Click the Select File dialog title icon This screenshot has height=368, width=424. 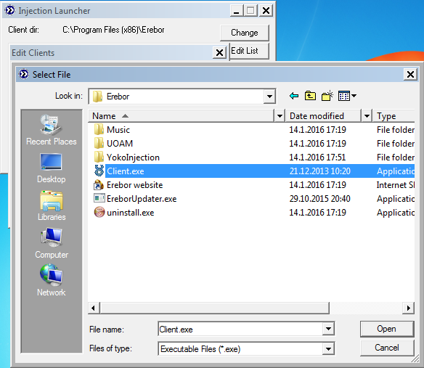point(24,74)
